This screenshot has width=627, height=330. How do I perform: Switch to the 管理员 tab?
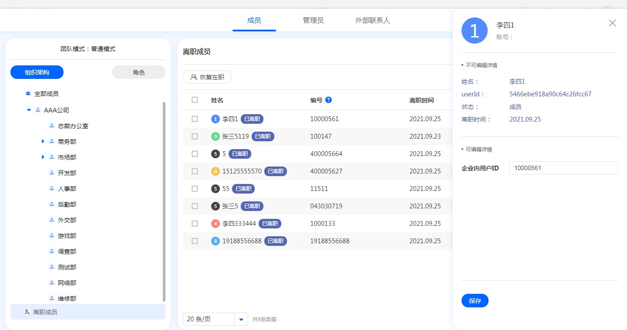[x=313, y=20]
